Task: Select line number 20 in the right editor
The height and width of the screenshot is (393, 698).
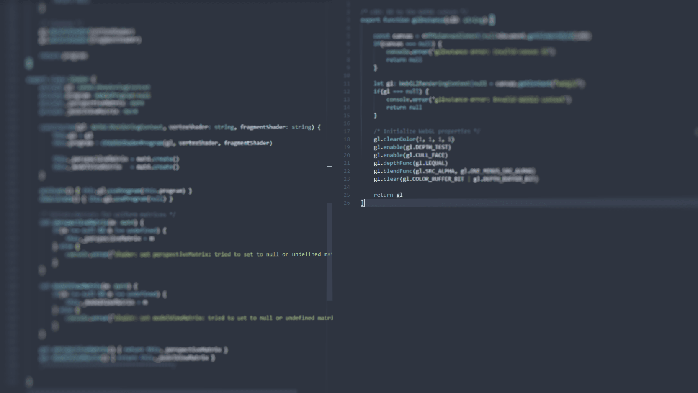Action: (x=347, y=155)
